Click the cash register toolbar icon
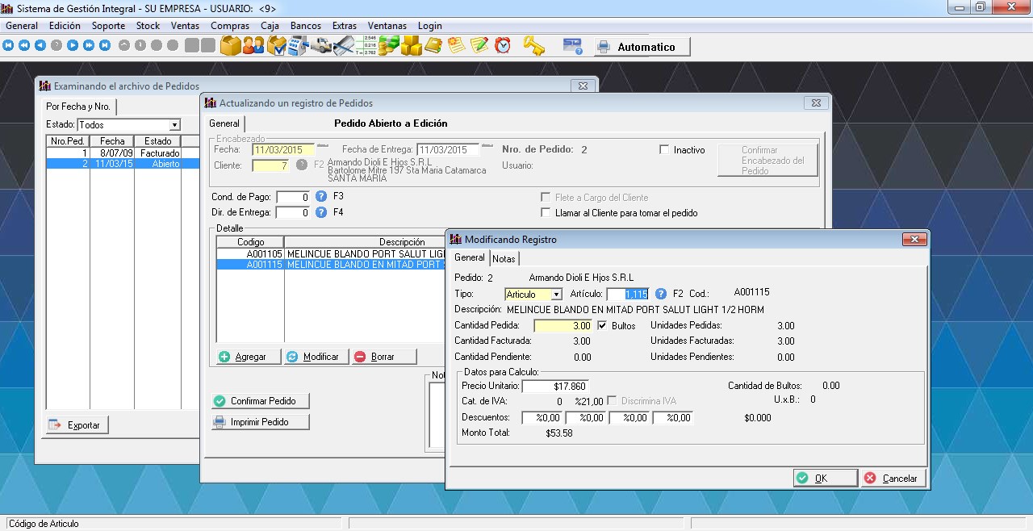The height and width of the screenshot is (531, 1033). point(299,46)
